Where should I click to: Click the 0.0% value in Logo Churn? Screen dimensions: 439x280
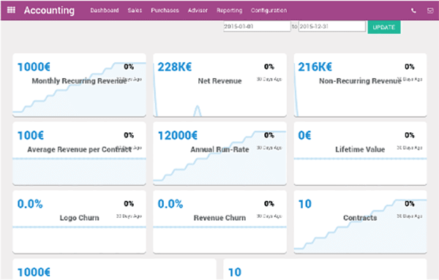(30, 204)
